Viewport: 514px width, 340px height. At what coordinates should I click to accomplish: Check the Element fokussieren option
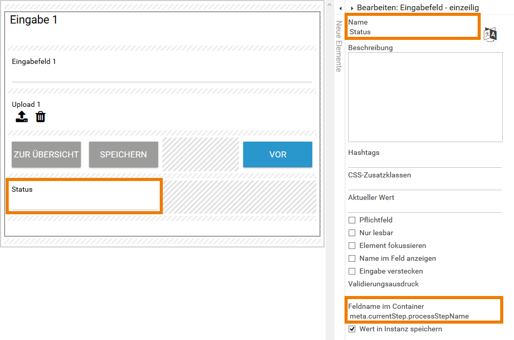[x=352, y=246]
